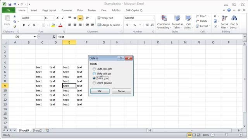Click the Format Painter brush icon
This screenshot has width=248, height=139.
(x=15, y=27)
